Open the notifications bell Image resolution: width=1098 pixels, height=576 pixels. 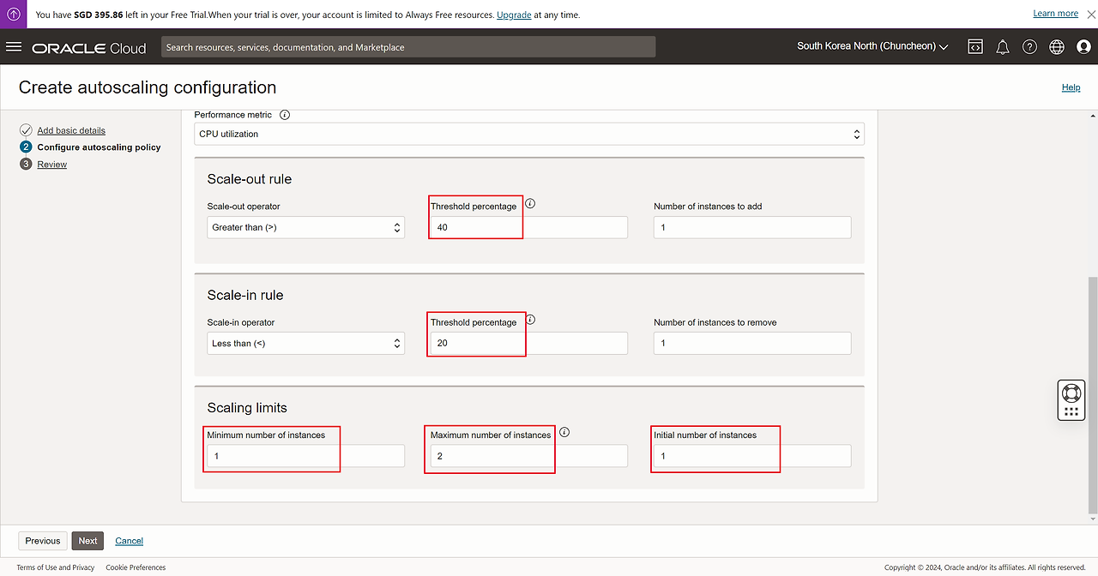click(1002, 47)
